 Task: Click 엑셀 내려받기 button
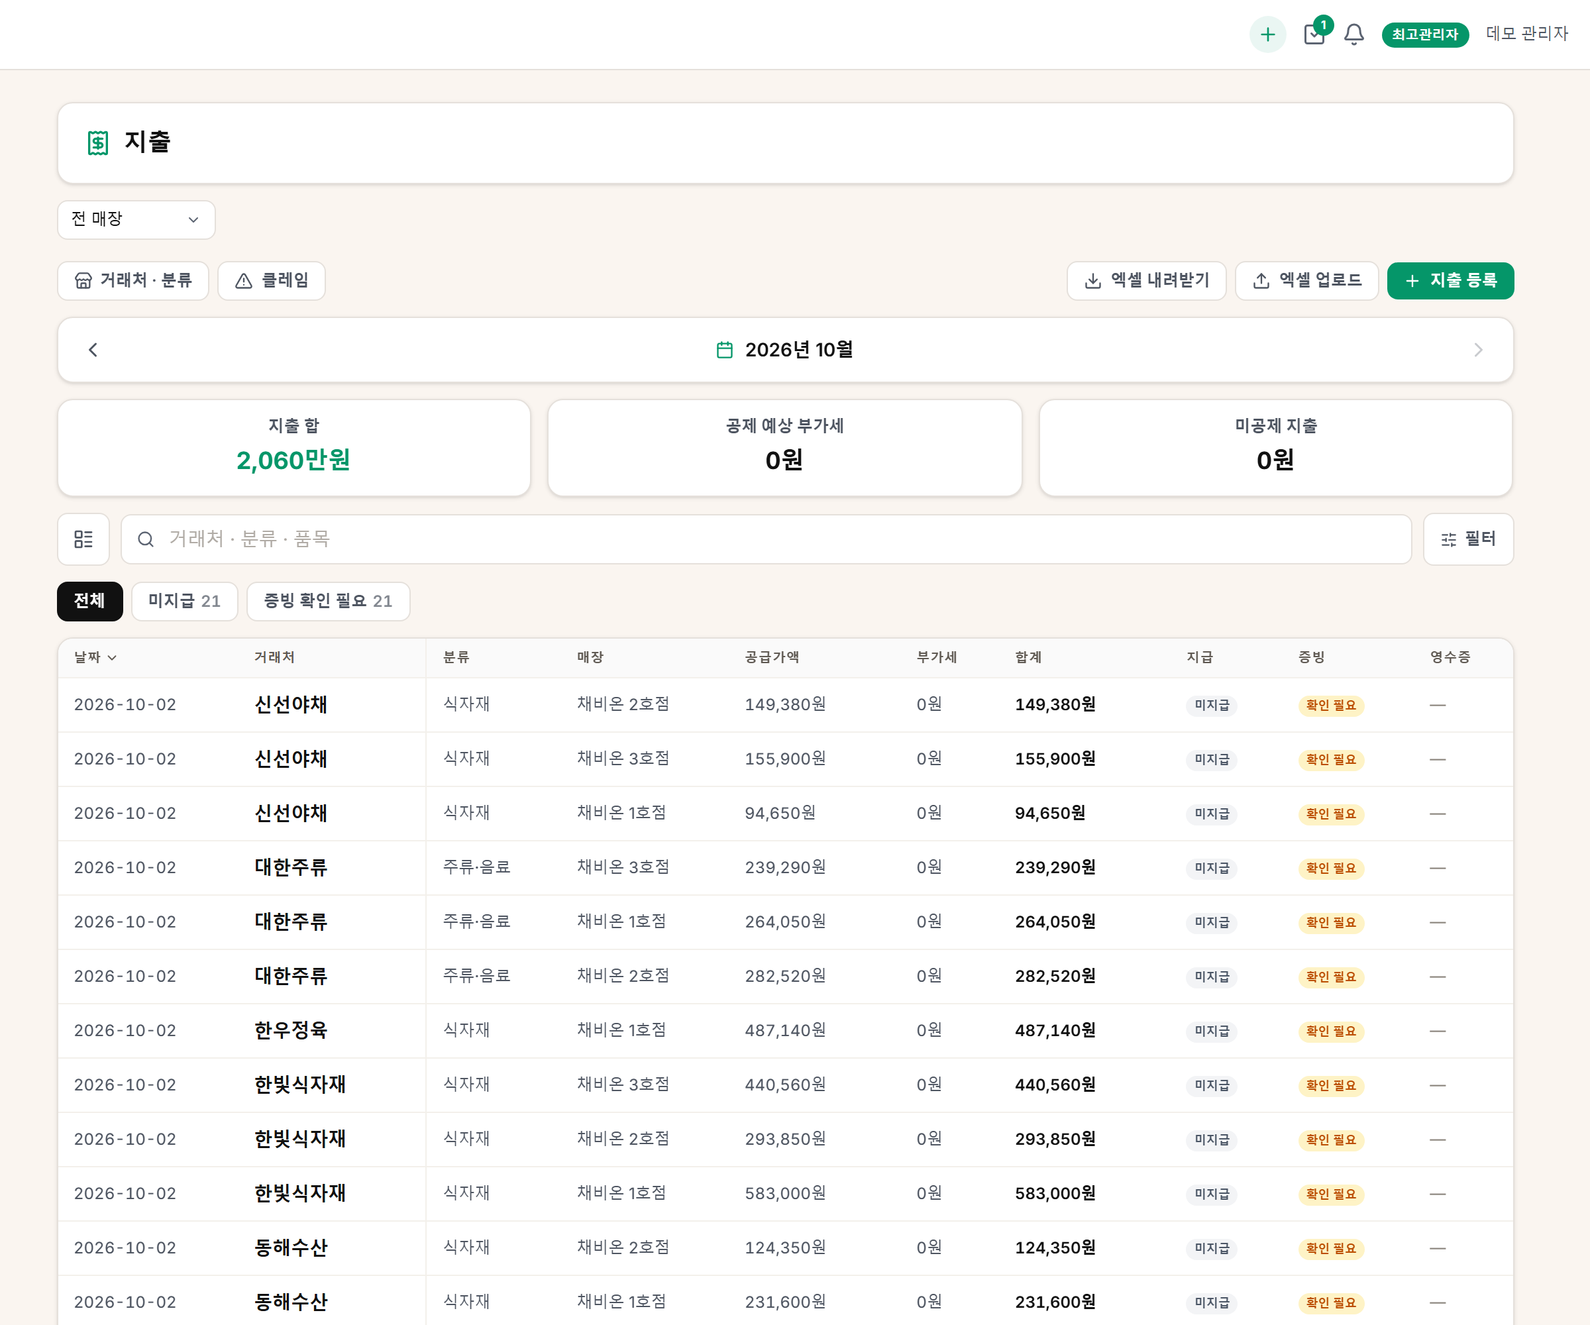coord(1146,281)
